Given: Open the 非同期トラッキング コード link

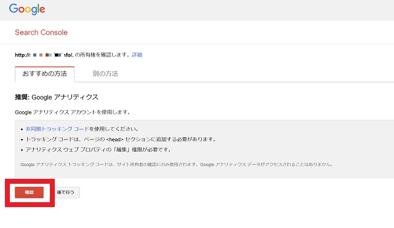Looking at the screenshot, I should pos(57,129).
